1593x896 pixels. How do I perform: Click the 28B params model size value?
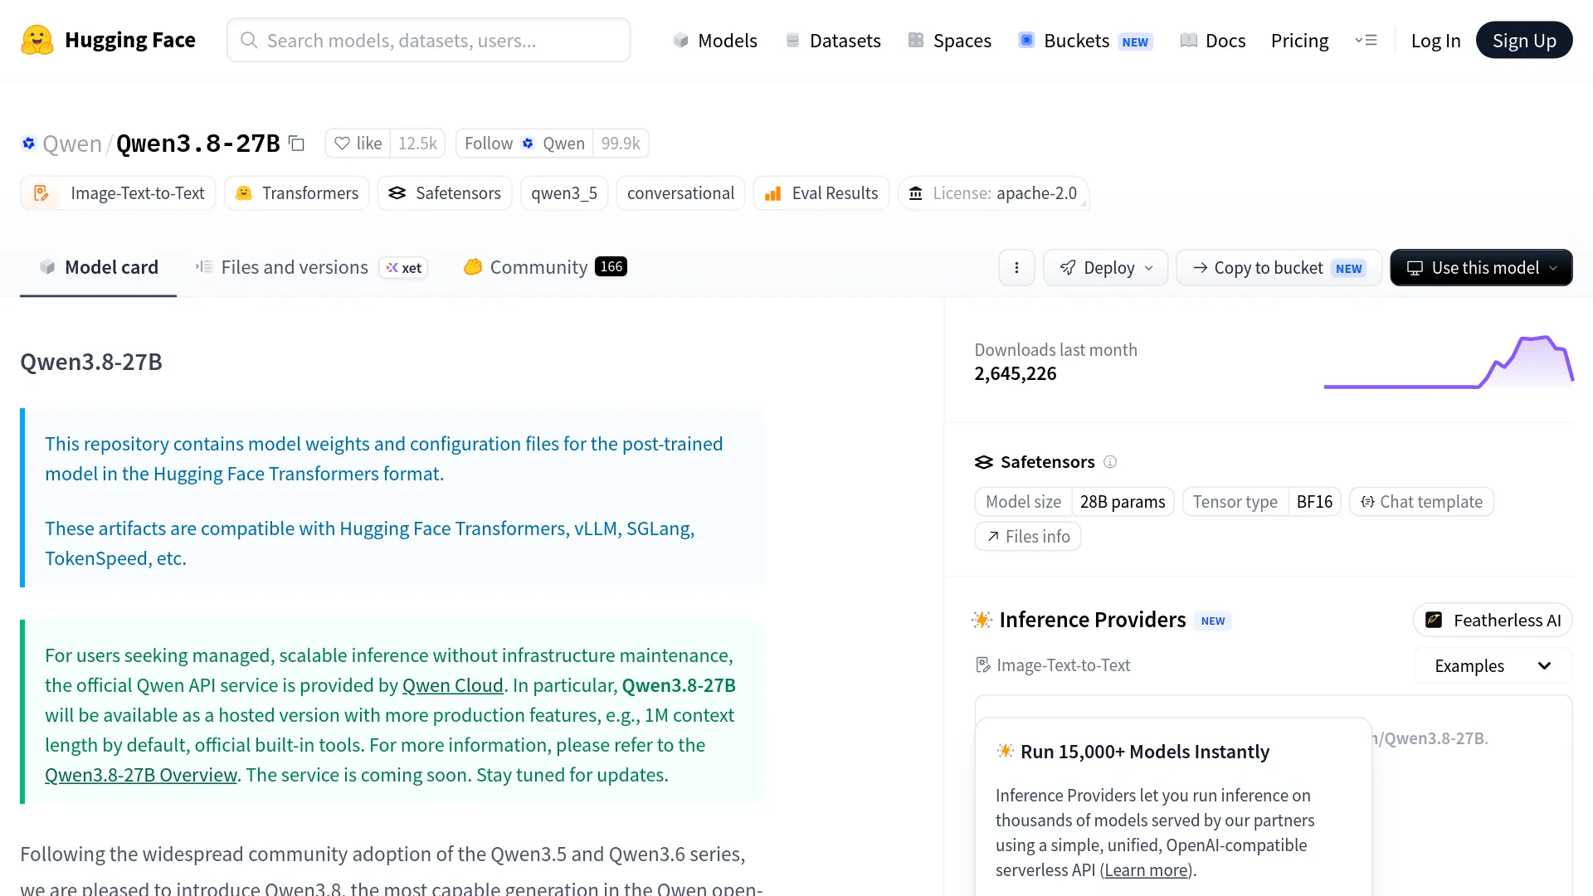(x=1123, y=502)
